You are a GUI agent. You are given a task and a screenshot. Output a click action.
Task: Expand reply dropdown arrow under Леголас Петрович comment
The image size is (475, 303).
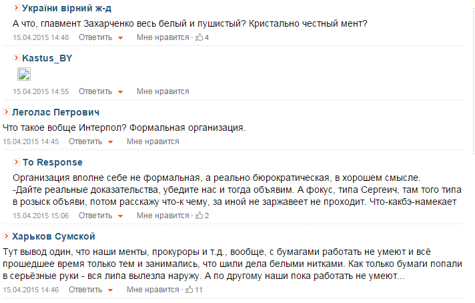[110, 141]
